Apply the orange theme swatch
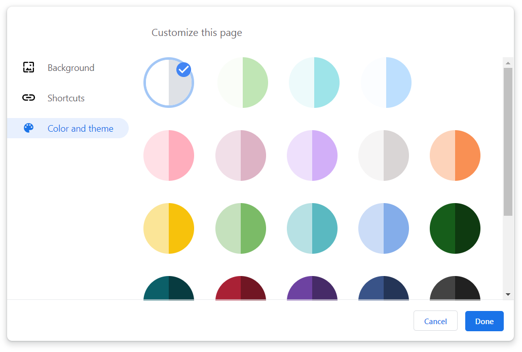 click(x=455, y=155)
